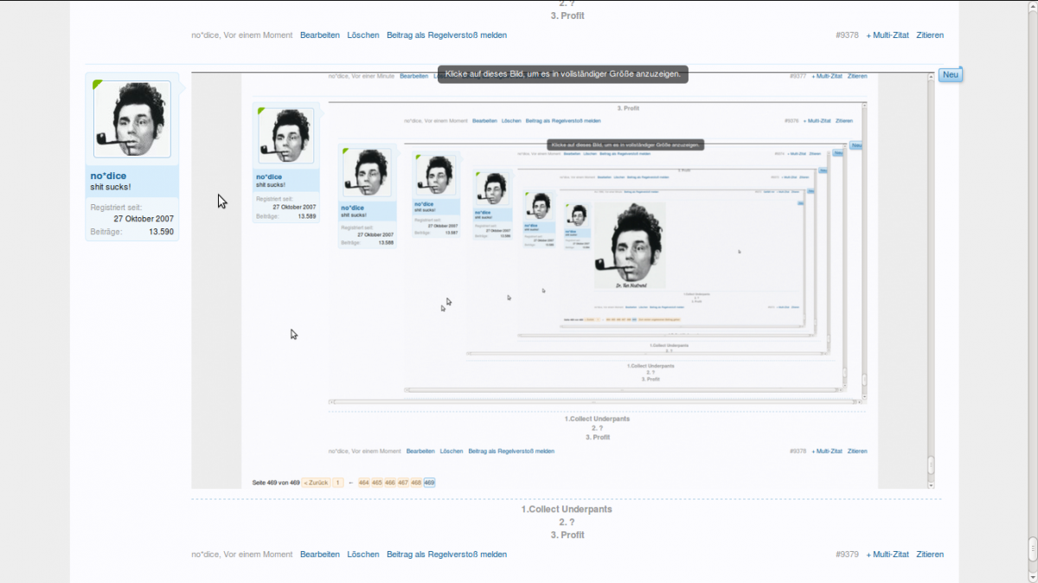Select Löschen for post #9378
1038x583 pixels.
363,35
